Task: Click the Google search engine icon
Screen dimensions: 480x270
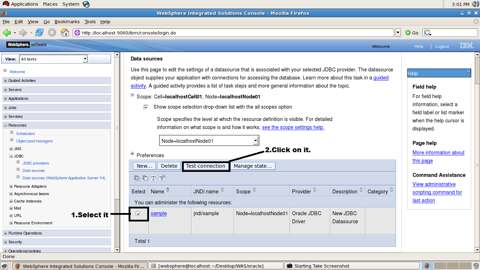Action: pyautogui.click(x=428, y=33)
